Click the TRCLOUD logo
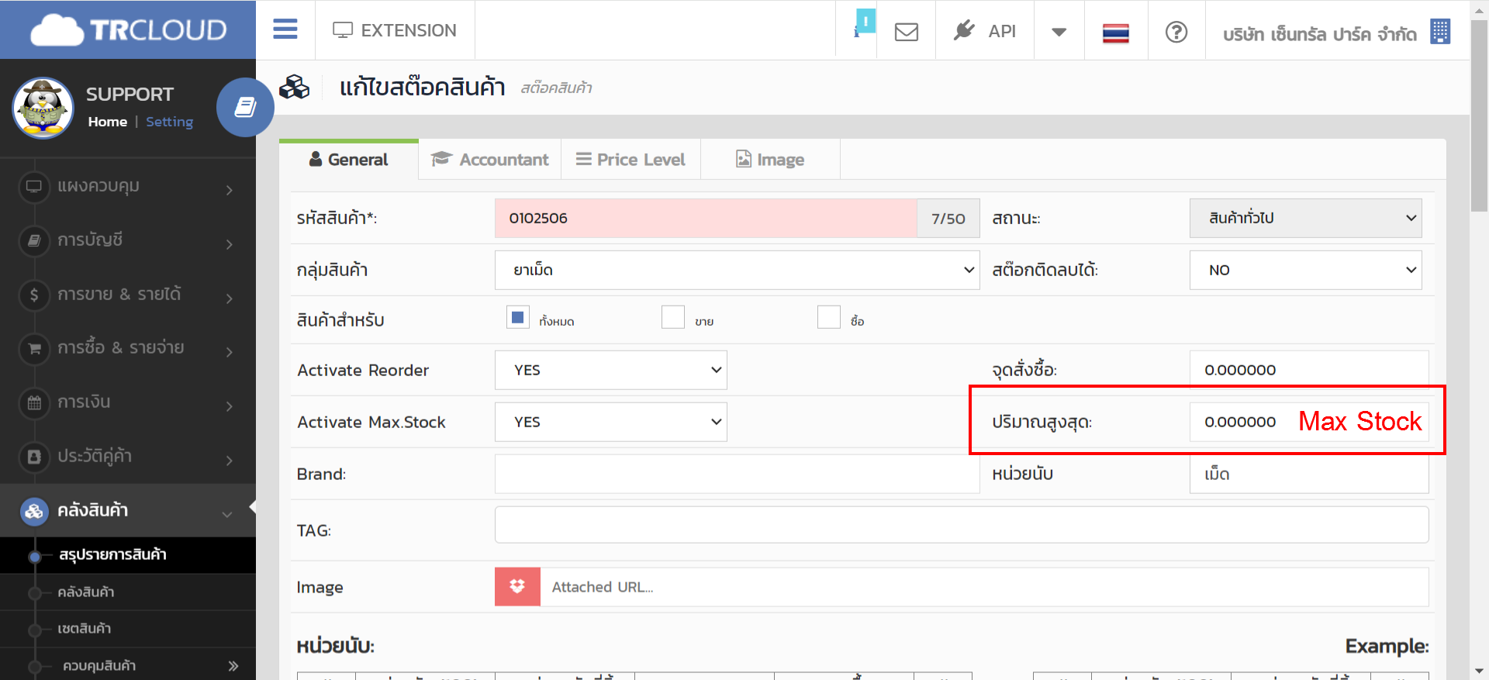 pos(129,30)
